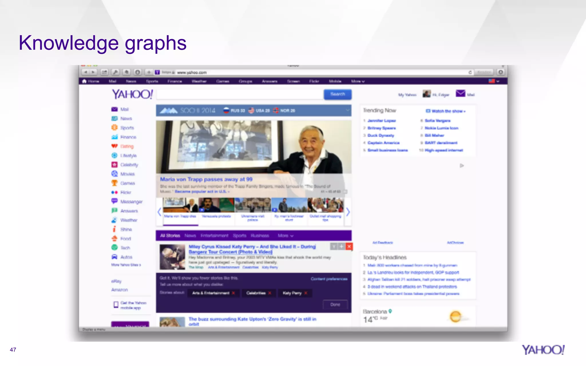Click the Yahoo logo next to search box
586x366 pixels.
pyautogui.click(x=132, y=94)
